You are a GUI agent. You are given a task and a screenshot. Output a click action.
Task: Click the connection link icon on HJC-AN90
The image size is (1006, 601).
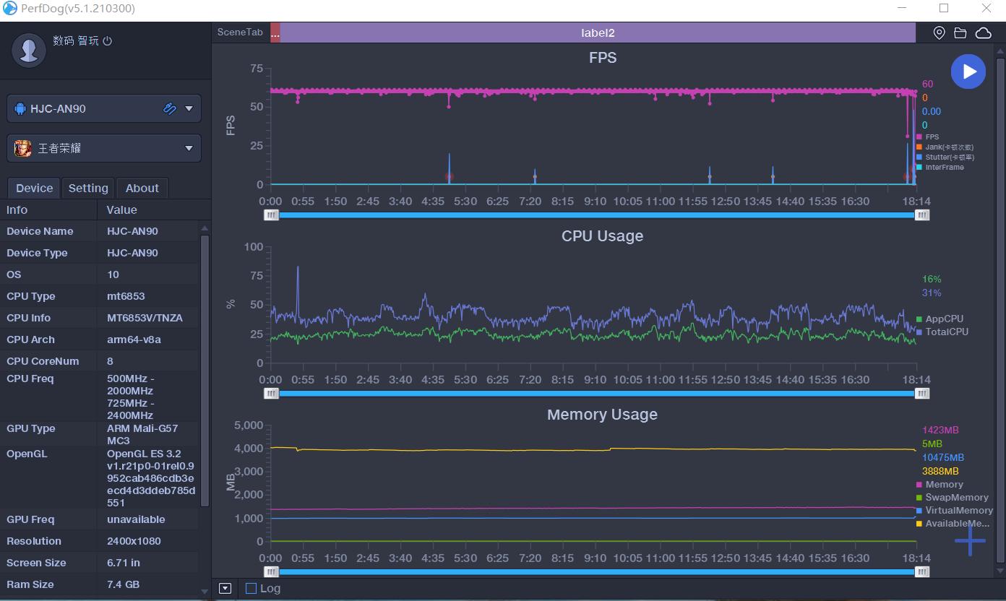pos(170,109)
